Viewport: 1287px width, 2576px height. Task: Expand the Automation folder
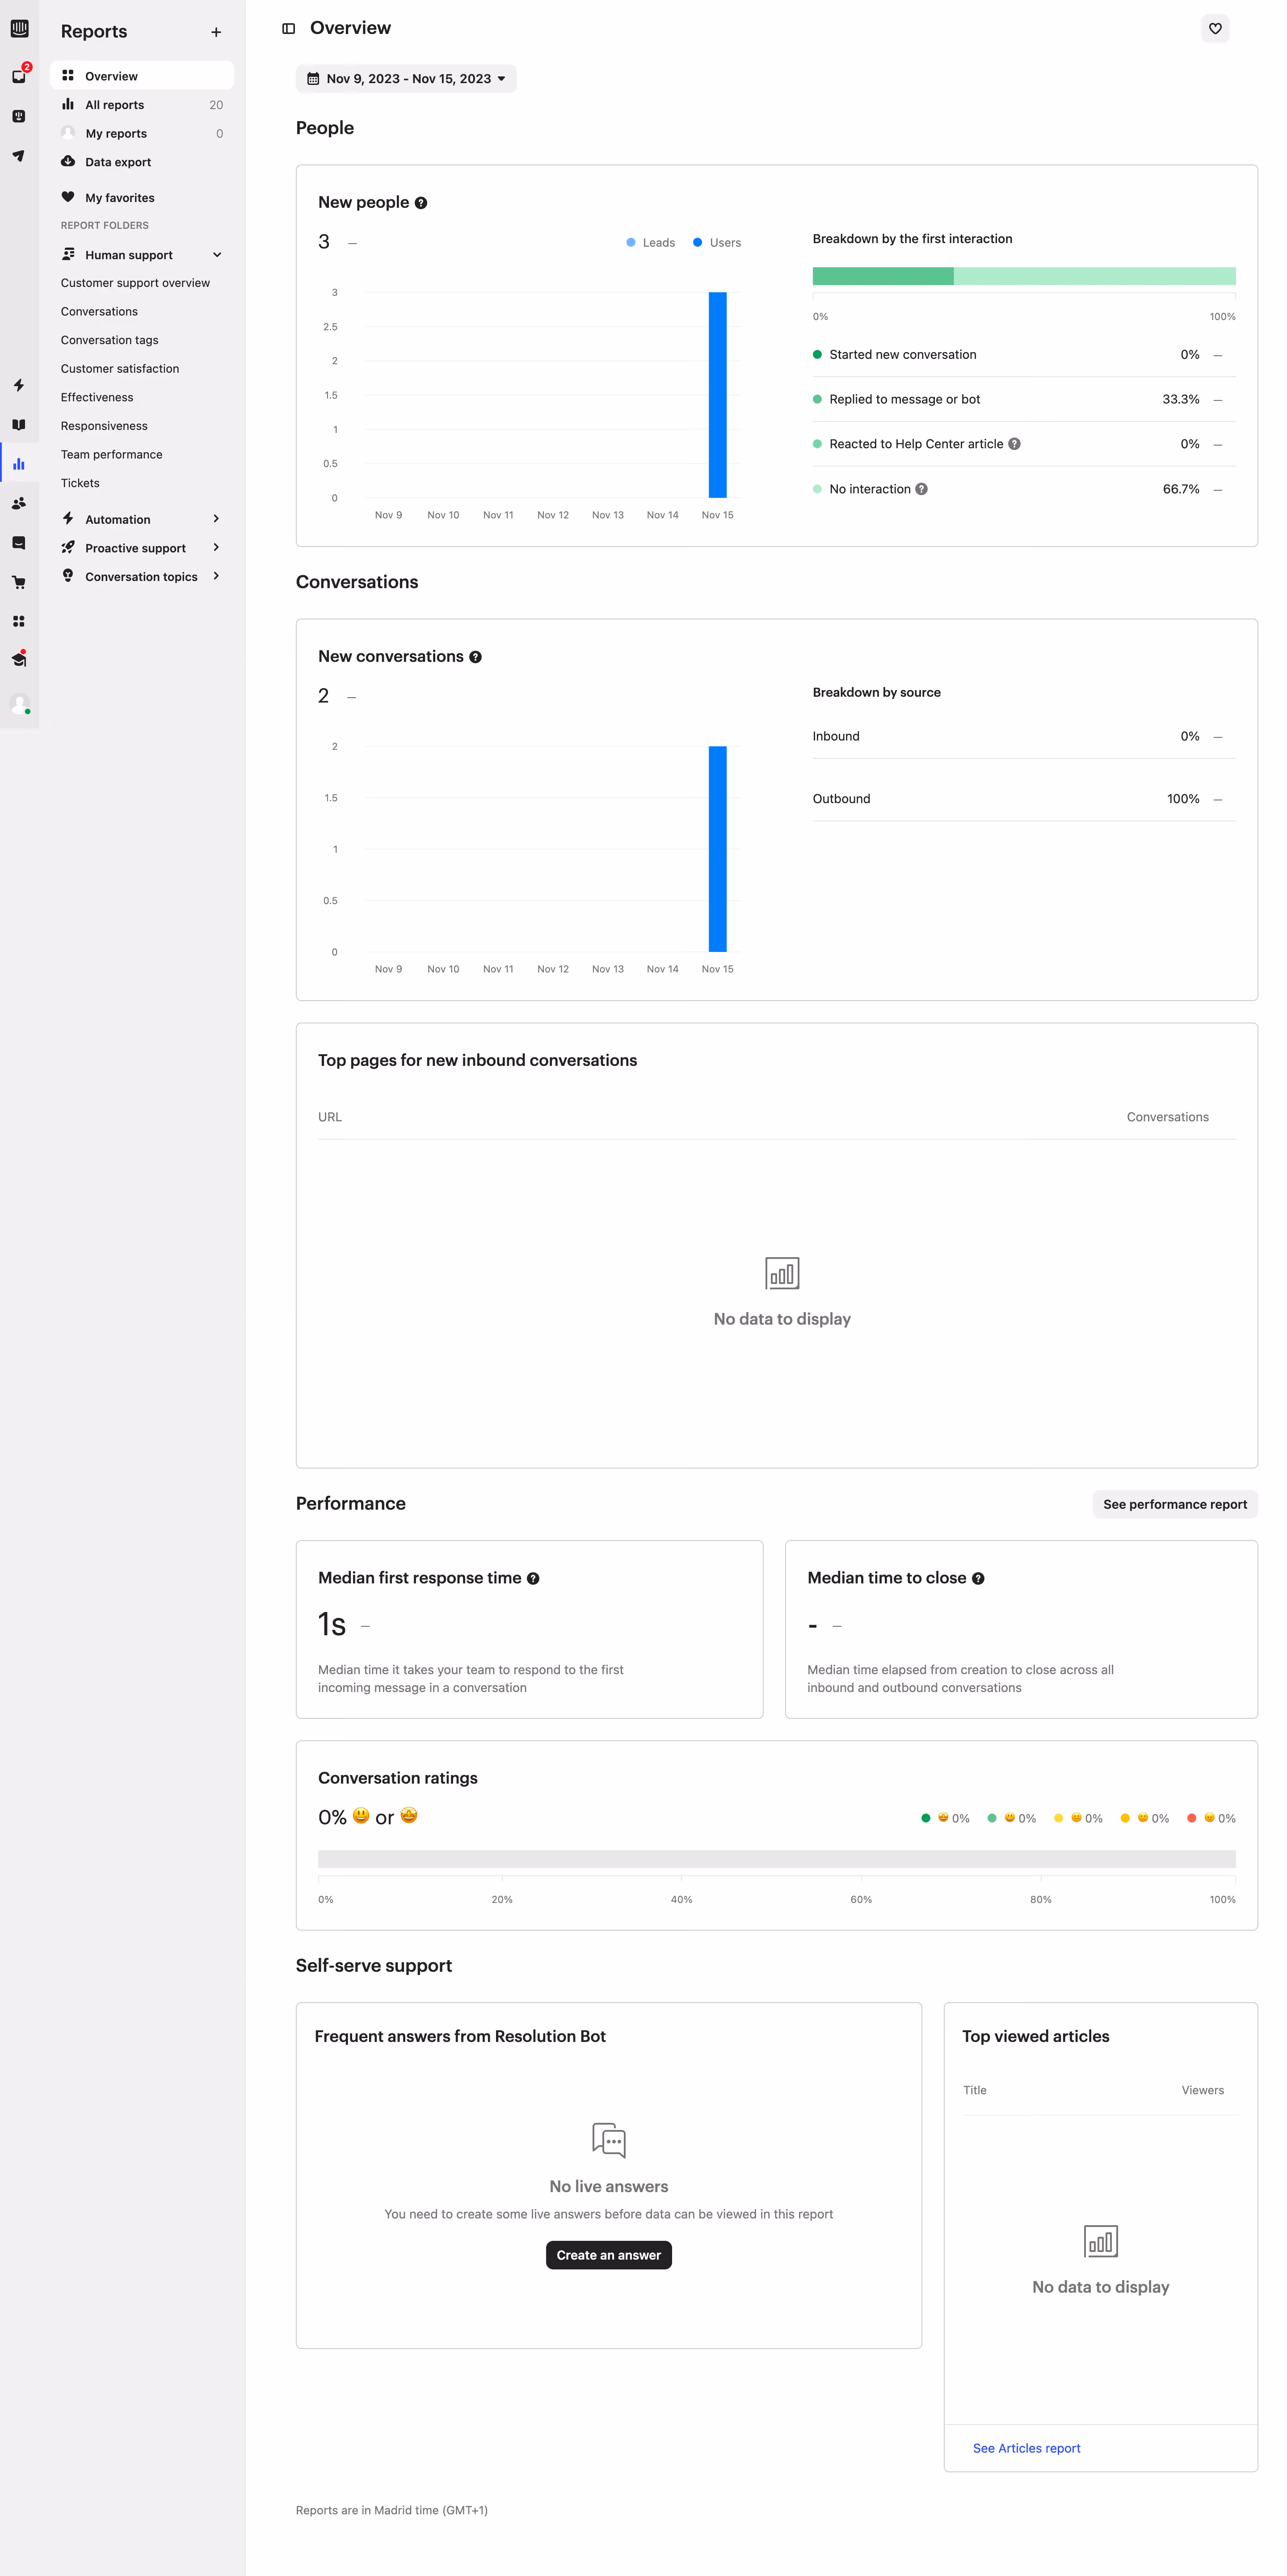pyautogui.click(x=142, y=519)
